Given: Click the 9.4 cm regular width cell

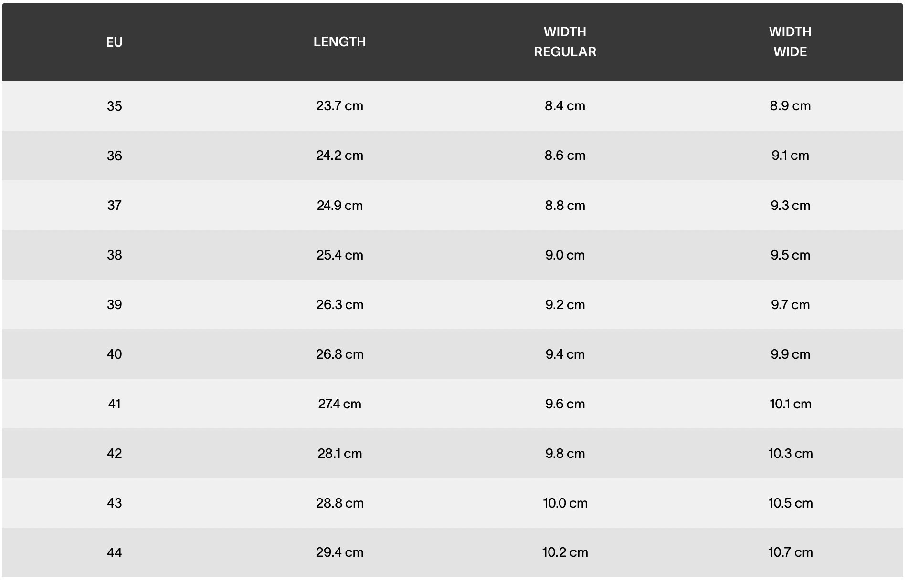Looking at the screenshot, I should (x=565, y=354).
